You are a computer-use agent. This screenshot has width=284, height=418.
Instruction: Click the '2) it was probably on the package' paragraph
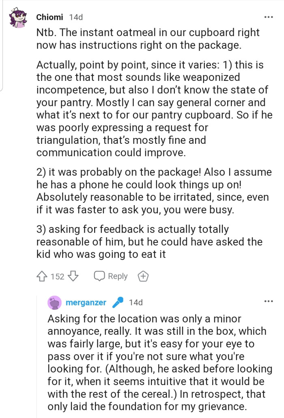coord(154,190)
